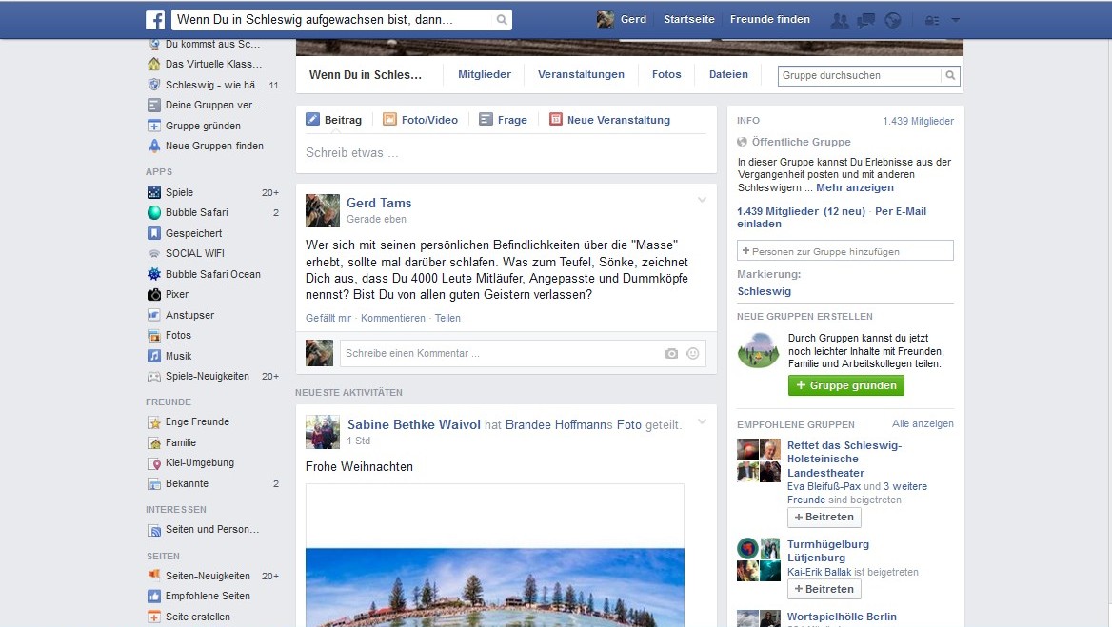Switch to Mitglieder tab
Screen dimensions: 1112x627
pos(485,74)
